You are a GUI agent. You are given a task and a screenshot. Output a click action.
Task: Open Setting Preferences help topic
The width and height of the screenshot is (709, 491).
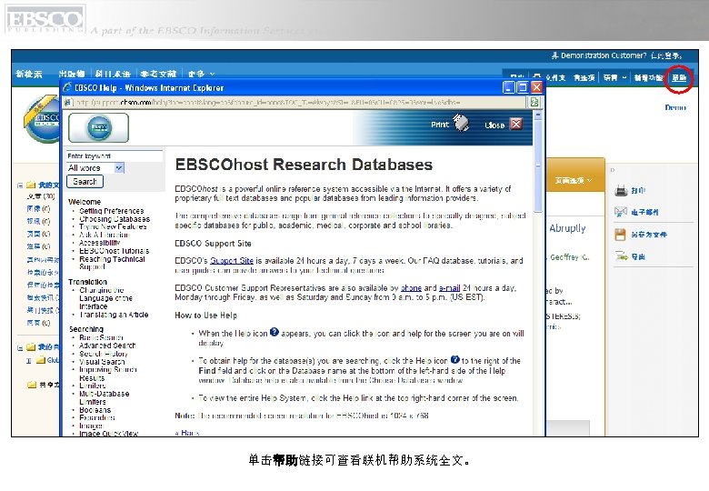[x=111, y=211]
